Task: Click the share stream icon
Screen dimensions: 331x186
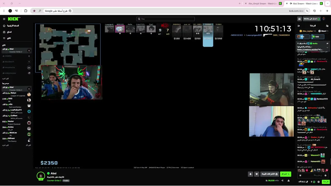Action: point(282,181)
